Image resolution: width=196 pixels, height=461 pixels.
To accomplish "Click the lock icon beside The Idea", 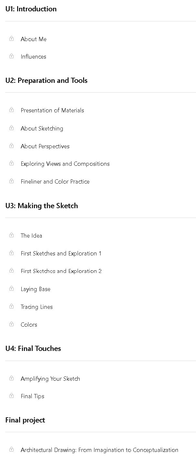I will [12, 235].
